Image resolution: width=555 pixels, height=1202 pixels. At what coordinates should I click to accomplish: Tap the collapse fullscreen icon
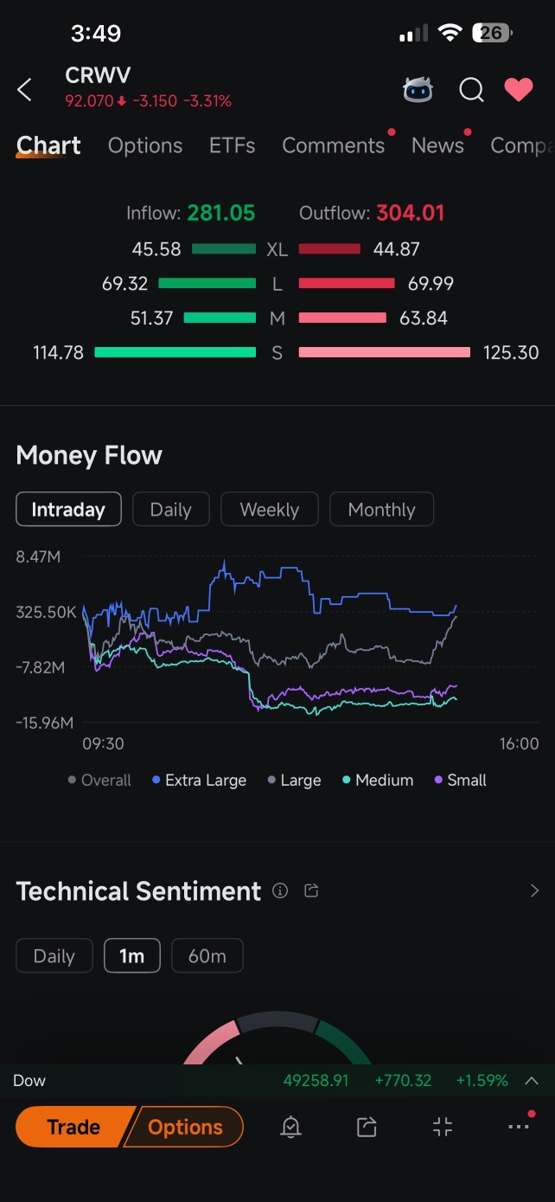pos(442,1127)
